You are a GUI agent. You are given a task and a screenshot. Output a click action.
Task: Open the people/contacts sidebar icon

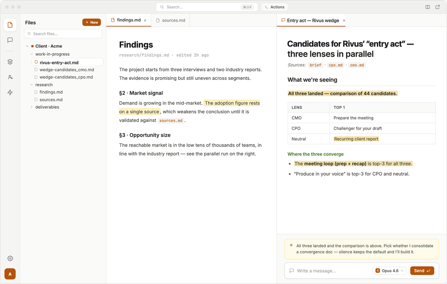click(x=10, y=77)
